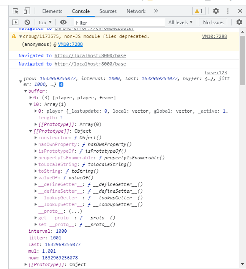Expand the propertyIsEnumerable function row

click(35, 158)
